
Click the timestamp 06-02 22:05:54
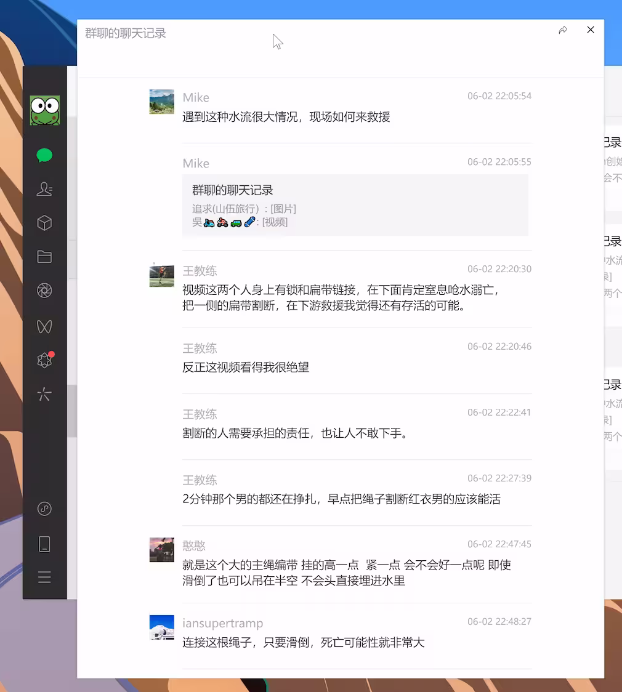pyautogui.click(x=499, y=96)
